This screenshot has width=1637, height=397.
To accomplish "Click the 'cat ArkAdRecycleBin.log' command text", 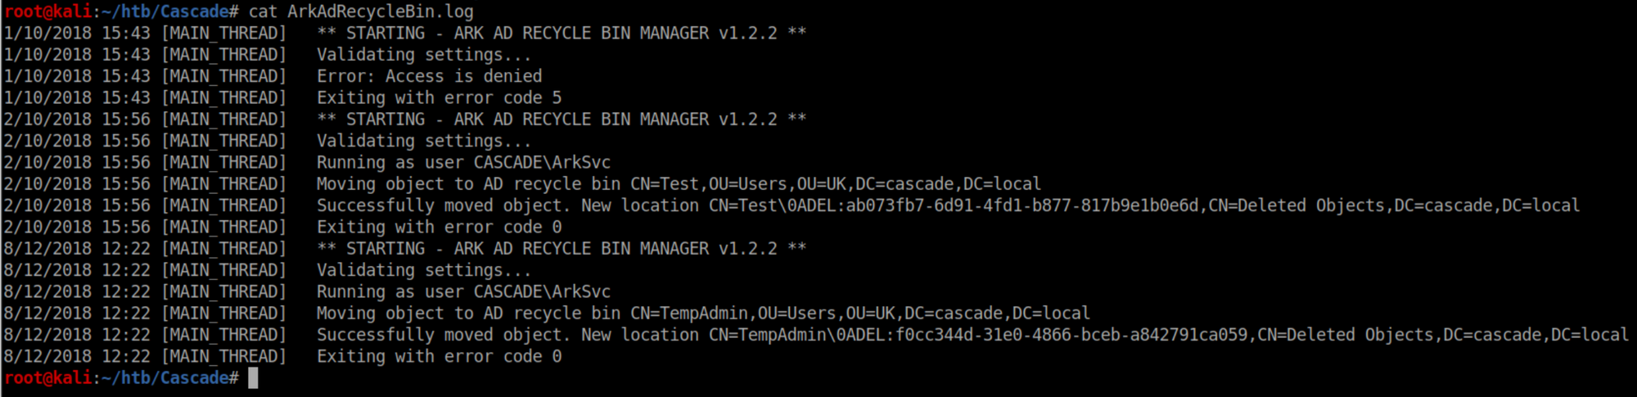I will [360, 11].
